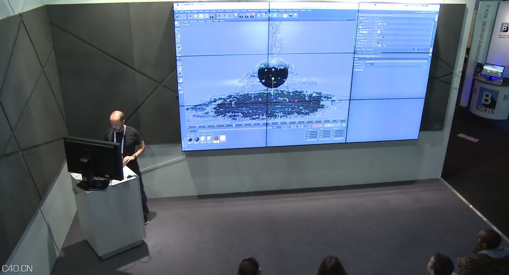Toggle the Y axis lock button
Screen dimensions: 509x275
pos(225,15)
